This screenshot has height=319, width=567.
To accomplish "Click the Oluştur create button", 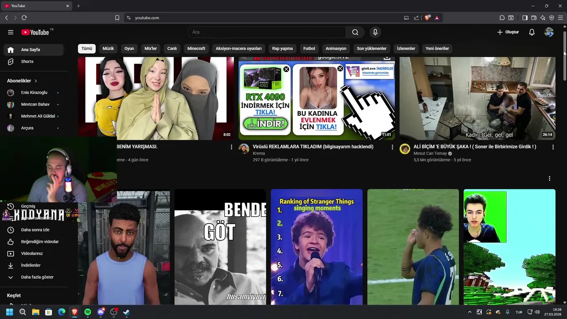I will point(508,32).
